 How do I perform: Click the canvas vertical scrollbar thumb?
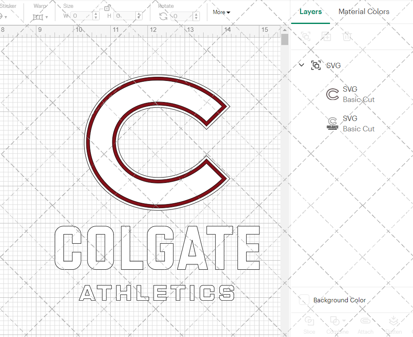(285, 40)
